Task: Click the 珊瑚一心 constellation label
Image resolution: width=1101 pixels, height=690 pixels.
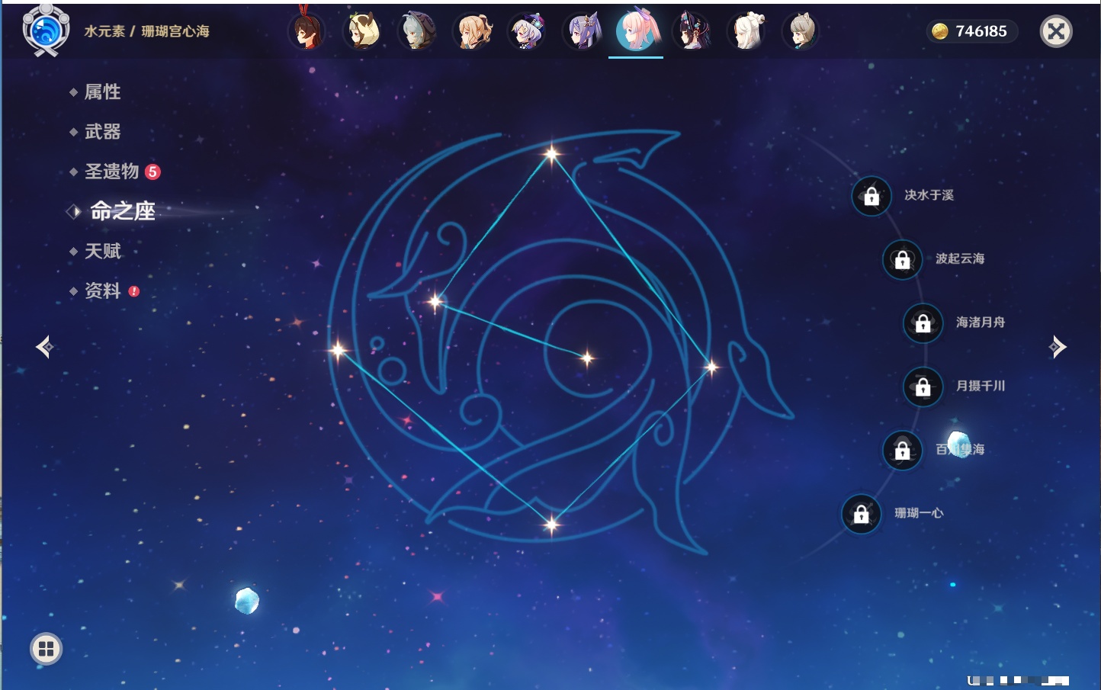Action: pos(919,513)
